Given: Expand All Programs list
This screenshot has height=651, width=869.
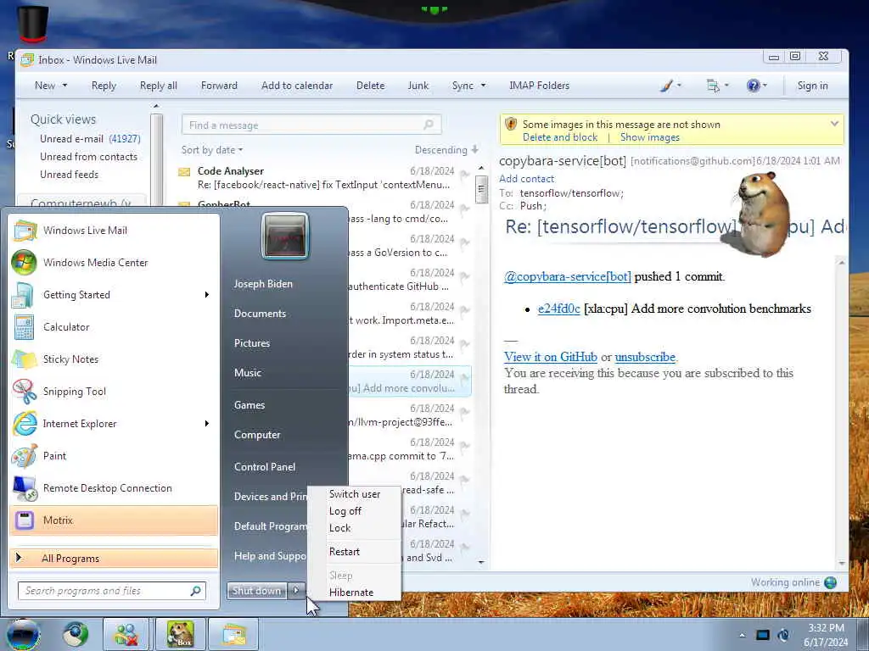Looking at the screenshot, I should click(114, 558).
